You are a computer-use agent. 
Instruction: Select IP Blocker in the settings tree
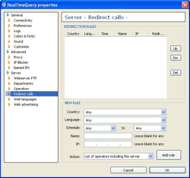point(21,62)
